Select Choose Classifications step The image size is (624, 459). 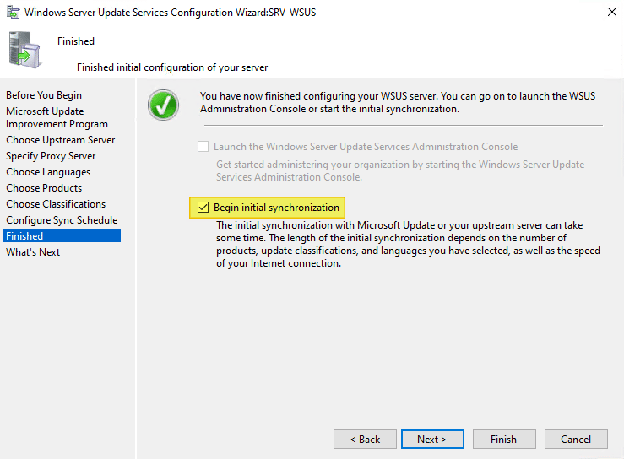point(56,204)
